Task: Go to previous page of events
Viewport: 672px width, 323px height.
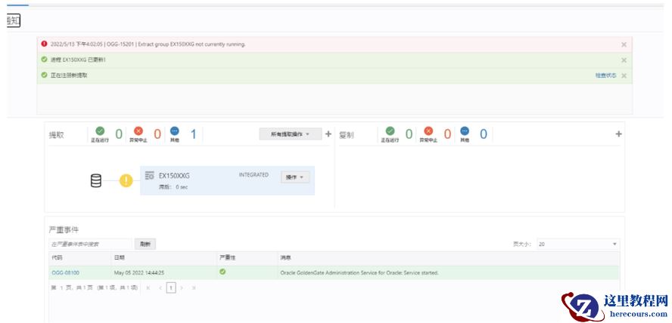Action: coord(160,288)
